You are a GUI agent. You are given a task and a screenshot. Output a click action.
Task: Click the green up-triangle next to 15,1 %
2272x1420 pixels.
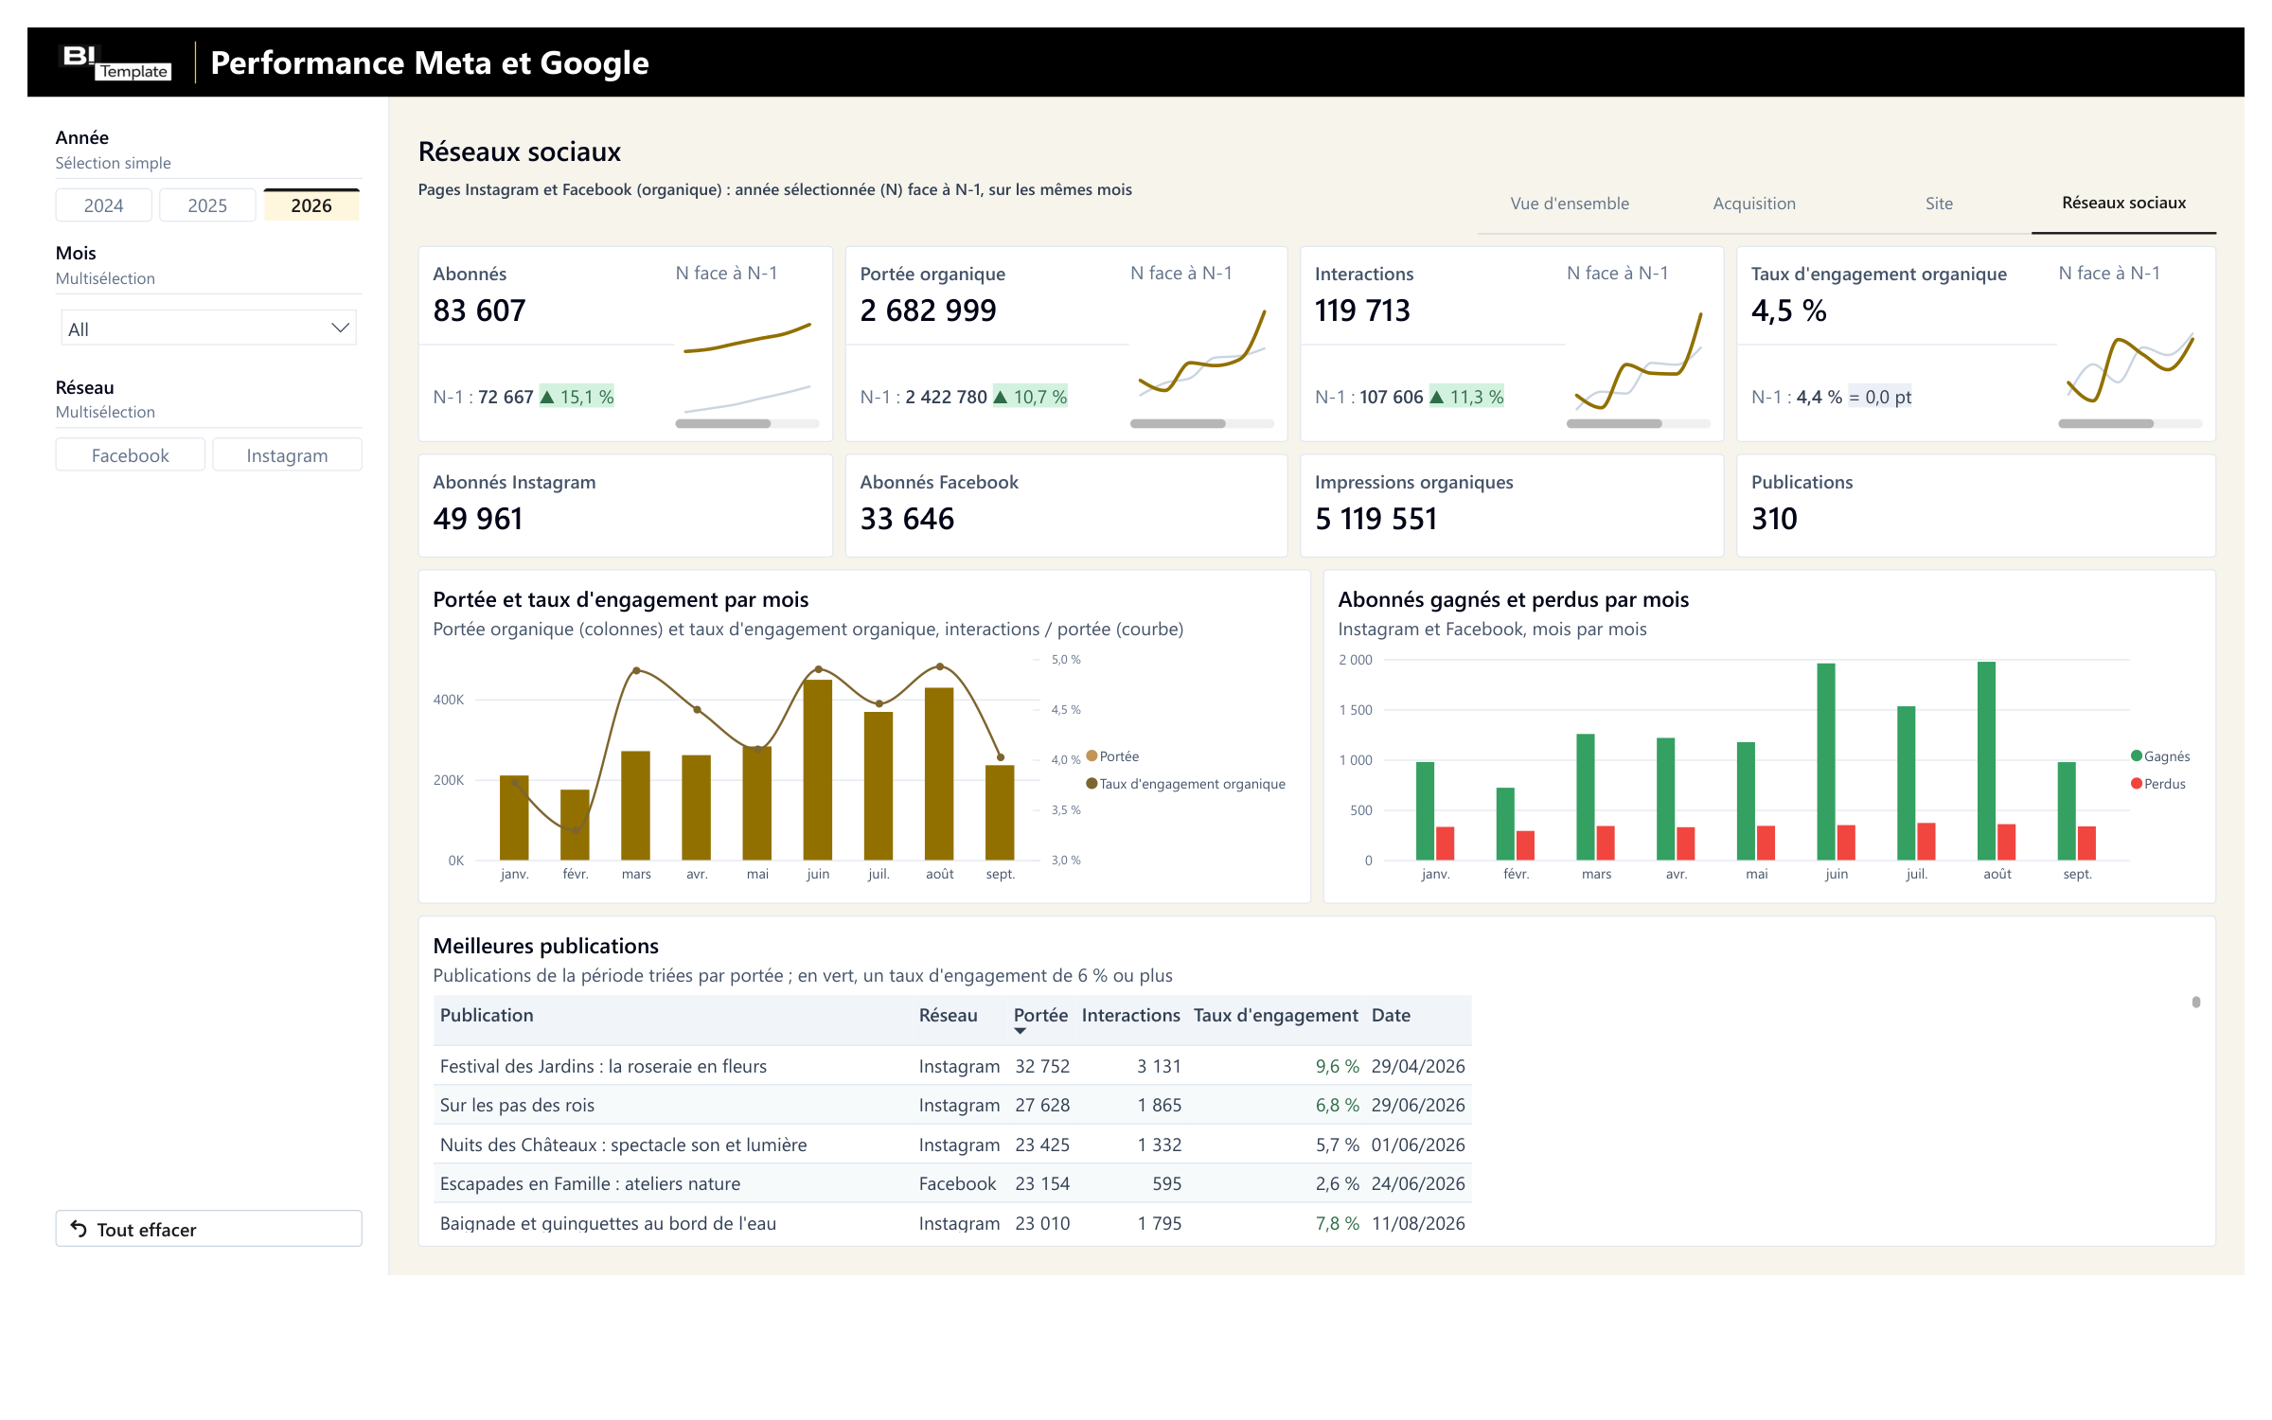[x=546, y=397]
